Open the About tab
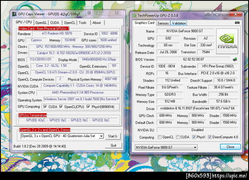 (x=97, y=23)
